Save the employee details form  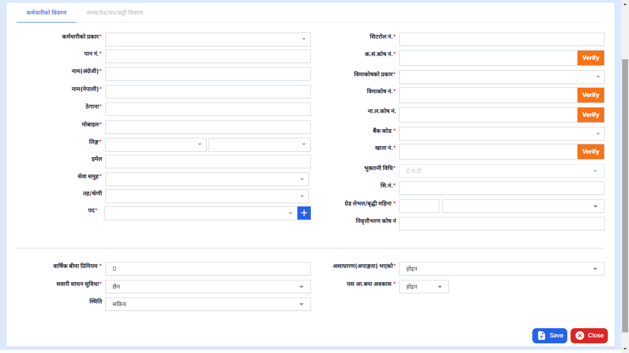pyautogui.click(x=549, y=336)
